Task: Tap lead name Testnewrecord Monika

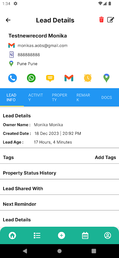Action: coord(37,36)
